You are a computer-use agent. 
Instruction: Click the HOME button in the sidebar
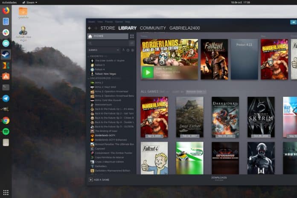point(108,36)
